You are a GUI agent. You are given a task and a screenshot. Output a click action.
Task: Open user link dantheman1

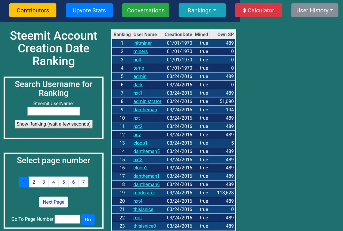(146, 176)
